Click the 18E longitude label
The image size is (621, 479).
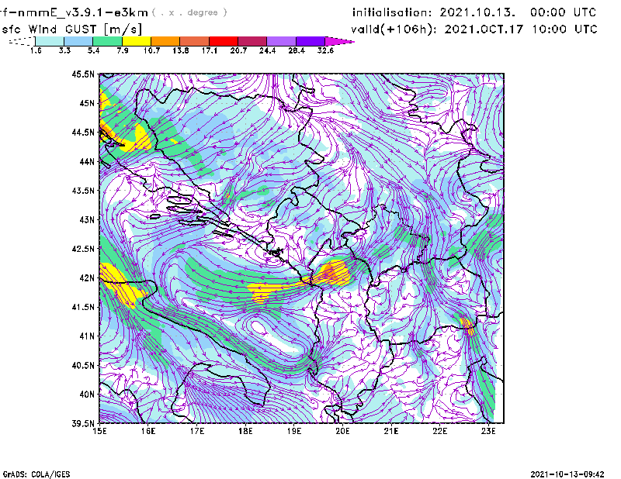tap(245, 431)
